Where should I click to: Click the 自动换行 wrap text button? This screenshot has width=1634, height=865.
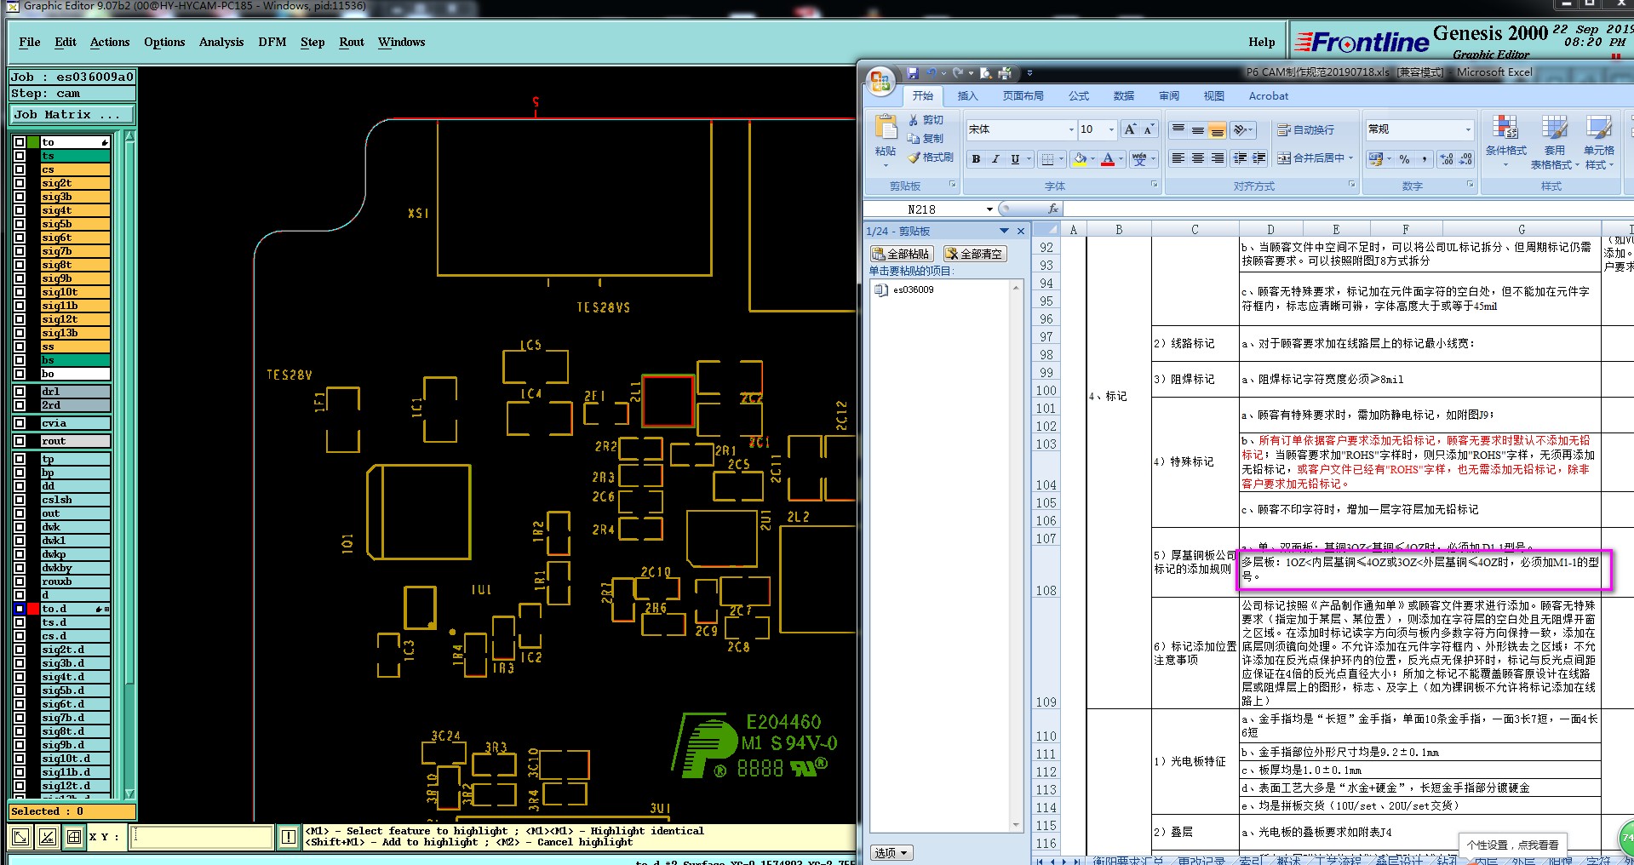click(1305, 129)
